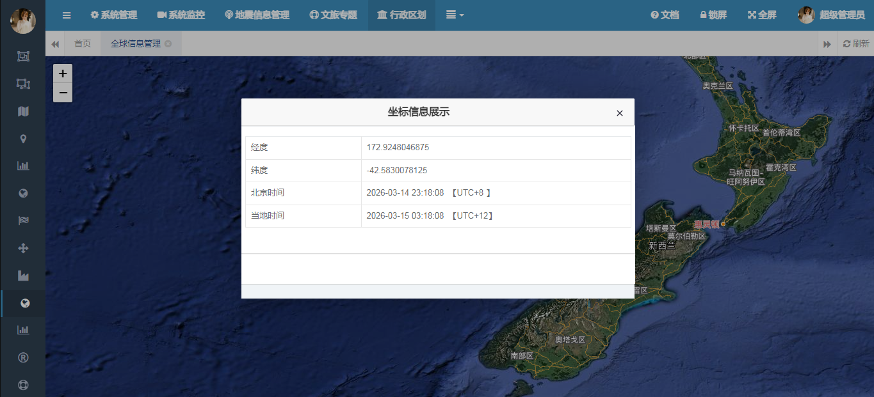Close the 全球信息管理 tab

pos(168,43)
